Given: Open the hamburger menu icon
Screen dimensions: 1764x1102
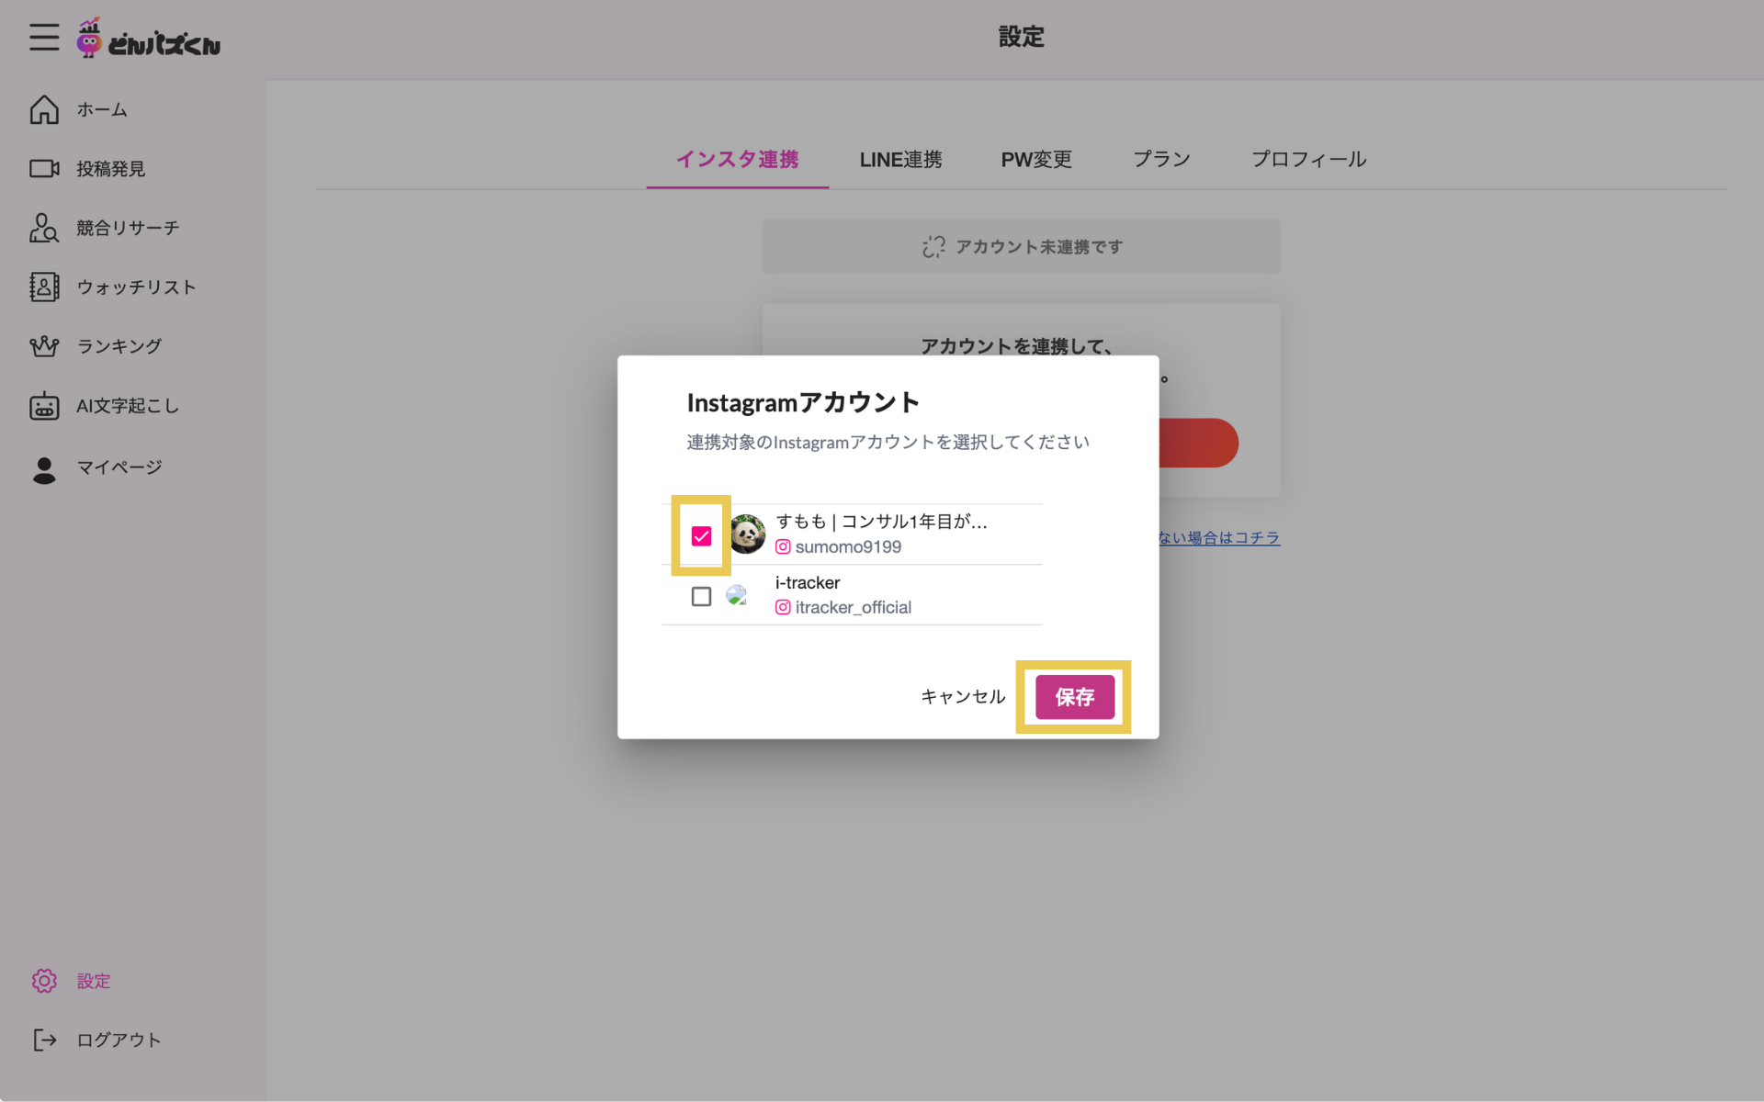Looking at the screenshot, I should pyautogui.click(x=43, y=38).
